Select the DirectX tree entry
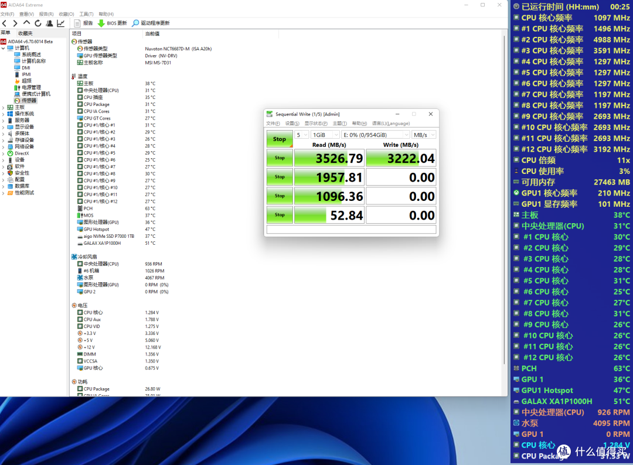 tap(18, 153)
